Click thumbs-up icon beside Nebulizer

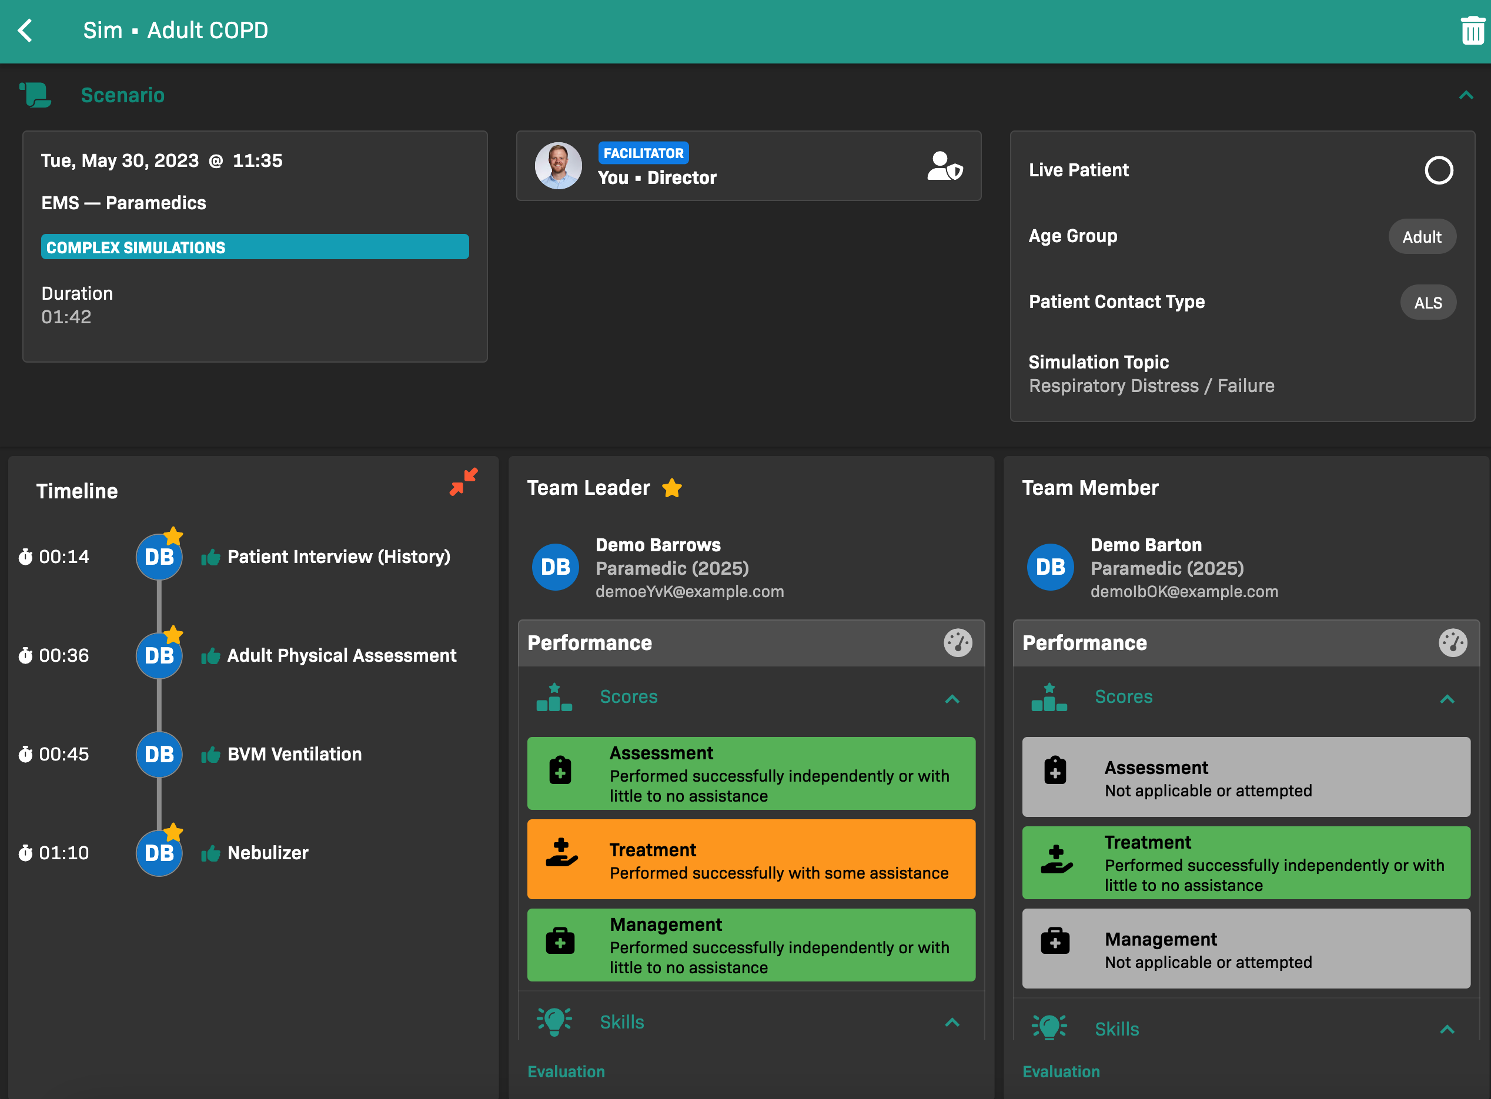(211, 853)
